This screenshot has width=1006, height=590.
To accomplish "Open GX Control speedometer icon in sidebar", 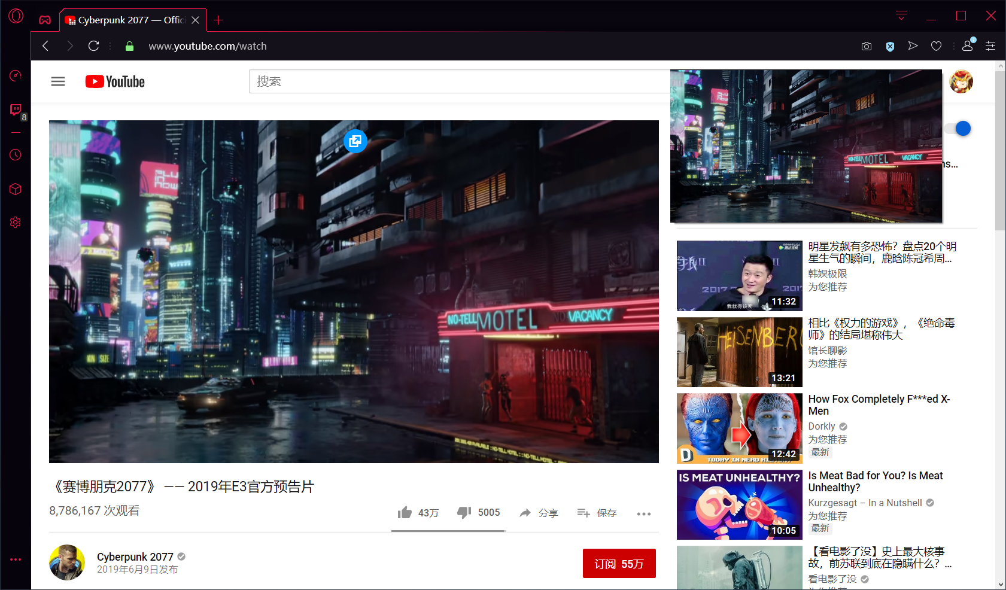I will (16, 75).
